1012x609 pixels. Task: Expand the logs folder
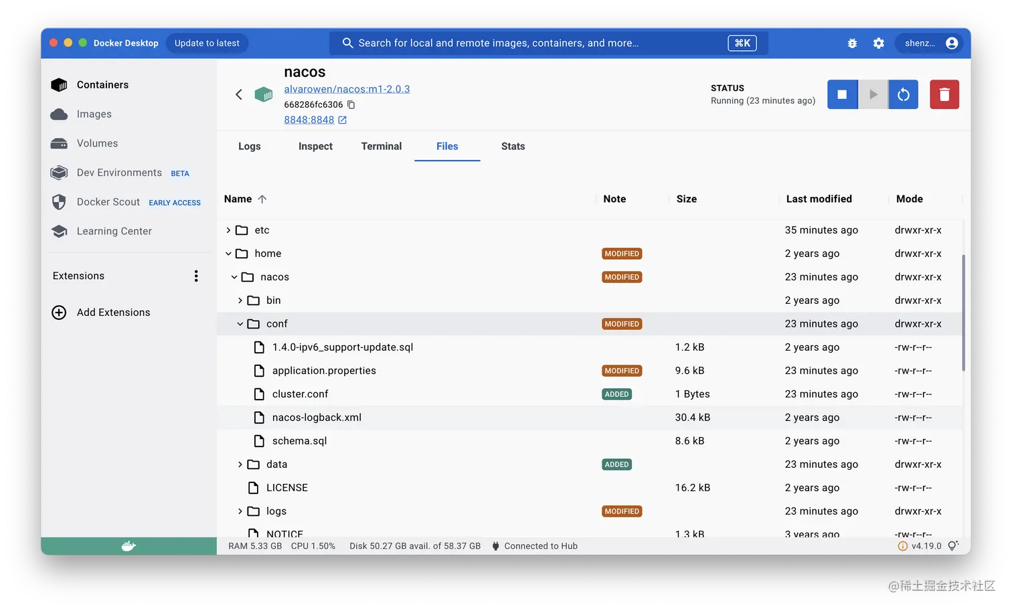(x=240, y=511)
